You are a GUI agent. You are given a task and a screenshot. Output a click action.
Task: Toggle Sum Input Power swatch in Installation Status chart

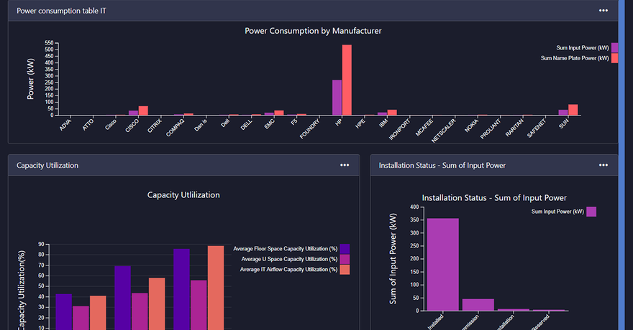pyautogui.click(x=591, y=212)
